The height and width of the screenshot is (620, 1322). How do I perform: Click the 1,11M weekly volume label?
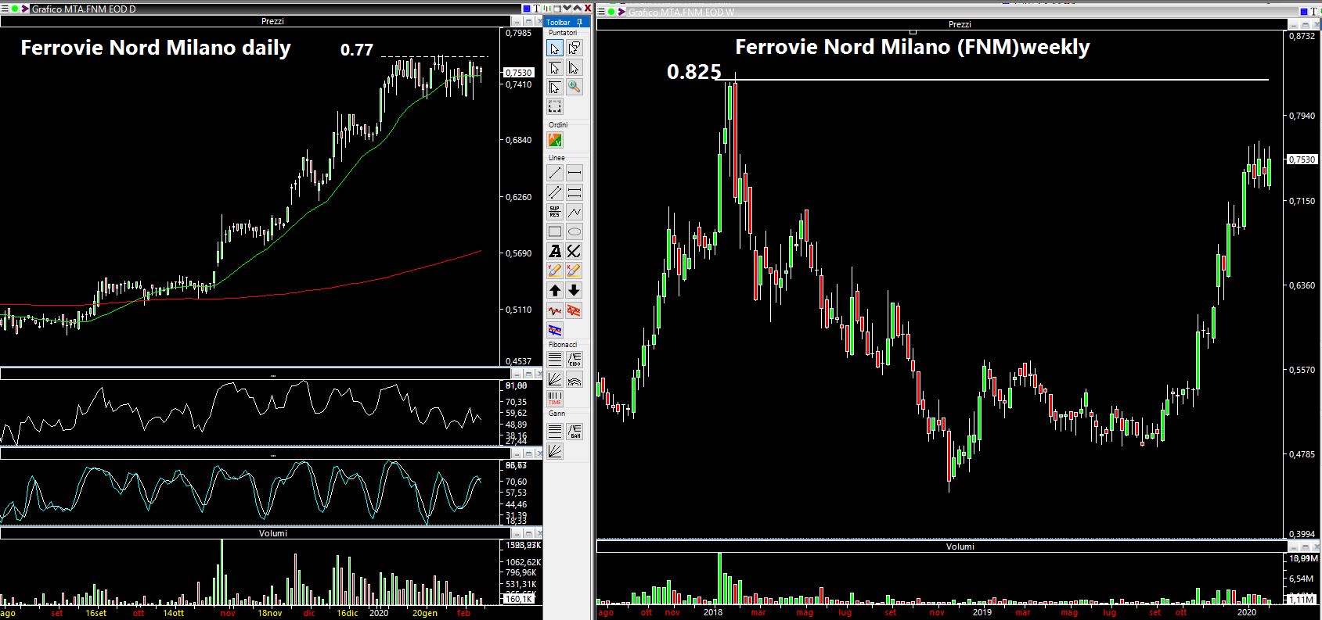[1302, 599]
